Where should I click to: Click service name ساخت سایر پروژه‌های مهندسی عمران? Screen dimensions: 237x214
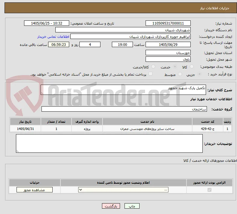click(x=147, y=129)
